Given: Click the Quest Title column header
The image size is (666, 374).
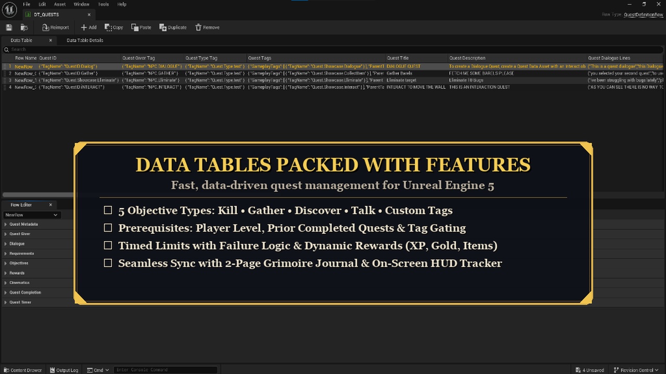Looking at the screenshot, I should tap(398, 58).
